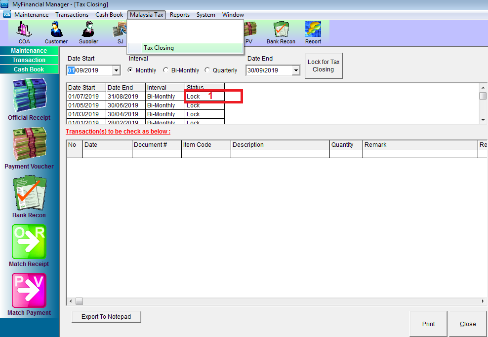Open the Reports menu
Viewport: 488px width, 337px height.
point(179,15)
